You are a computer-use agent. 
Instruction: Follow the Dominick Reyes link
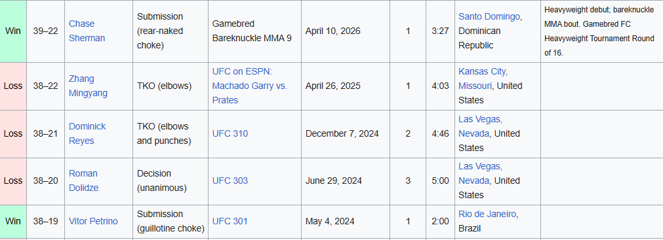point(87,133)
